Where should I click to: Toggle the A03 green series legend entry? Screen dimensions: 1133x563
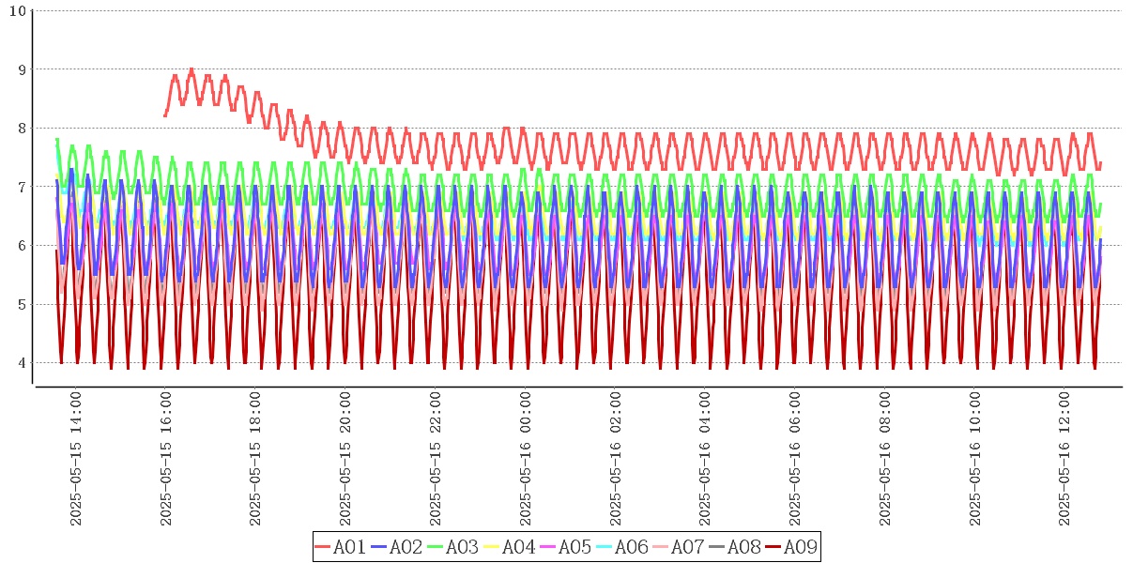click(x=452, y=547)
